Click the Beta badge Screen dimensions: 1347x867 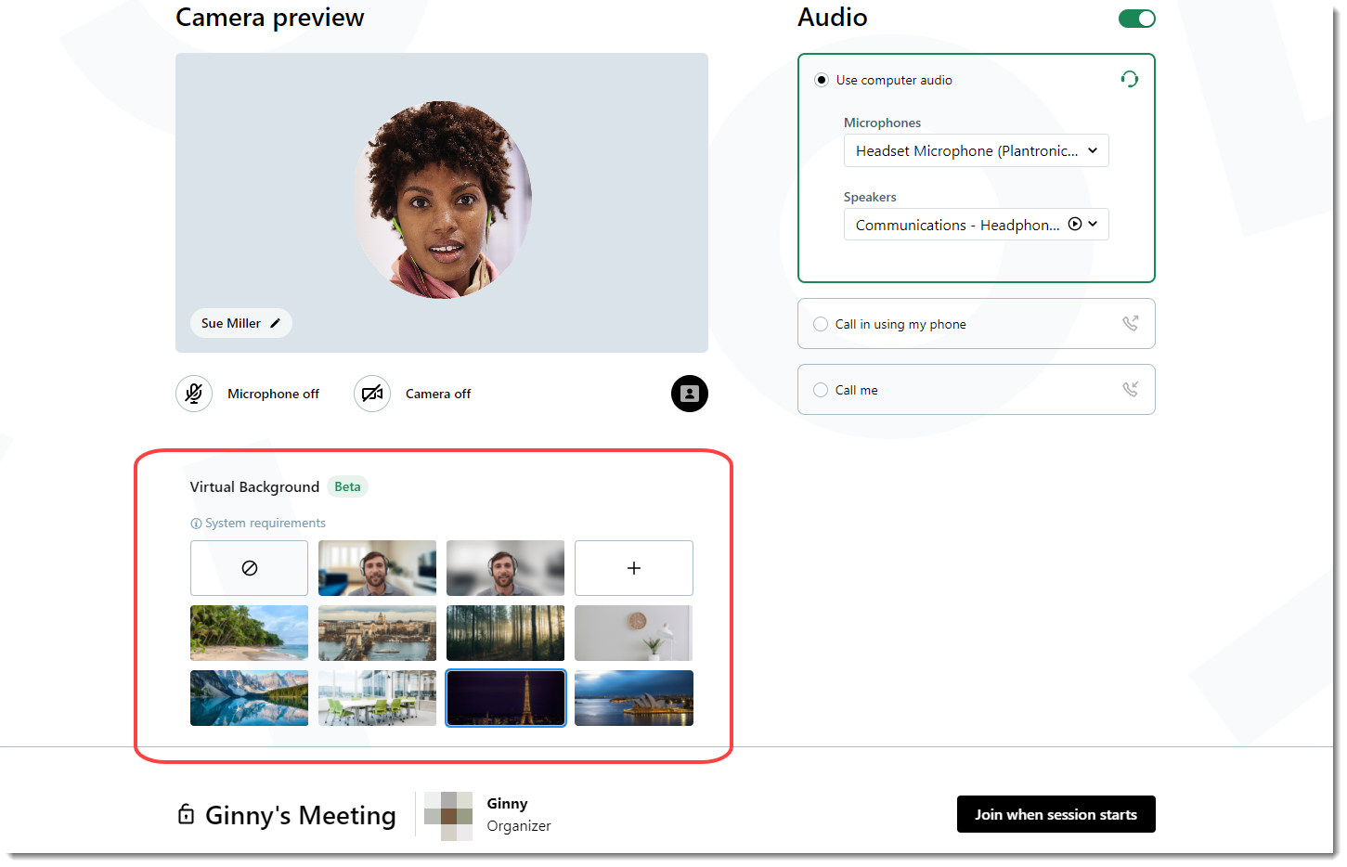(347, 486)
